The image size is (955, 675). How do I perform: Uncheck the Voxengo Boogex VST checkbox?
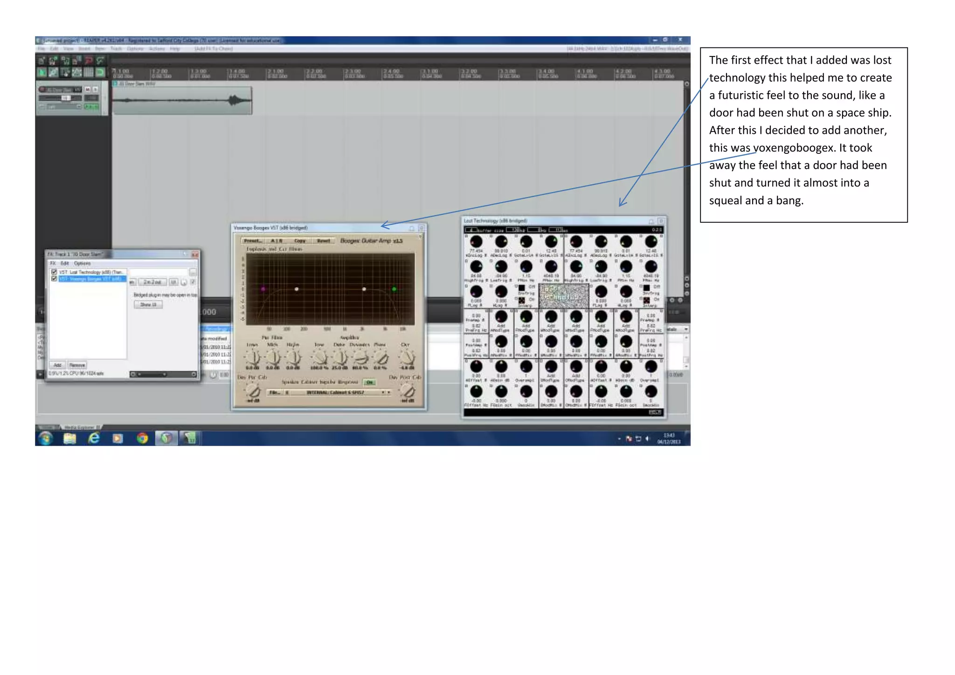coord(54,279)
